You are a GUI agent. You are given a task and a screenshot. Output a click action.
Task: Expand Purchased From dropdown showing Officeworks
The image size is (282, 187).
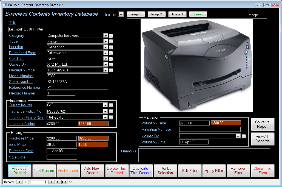click(x=106, y=53)
